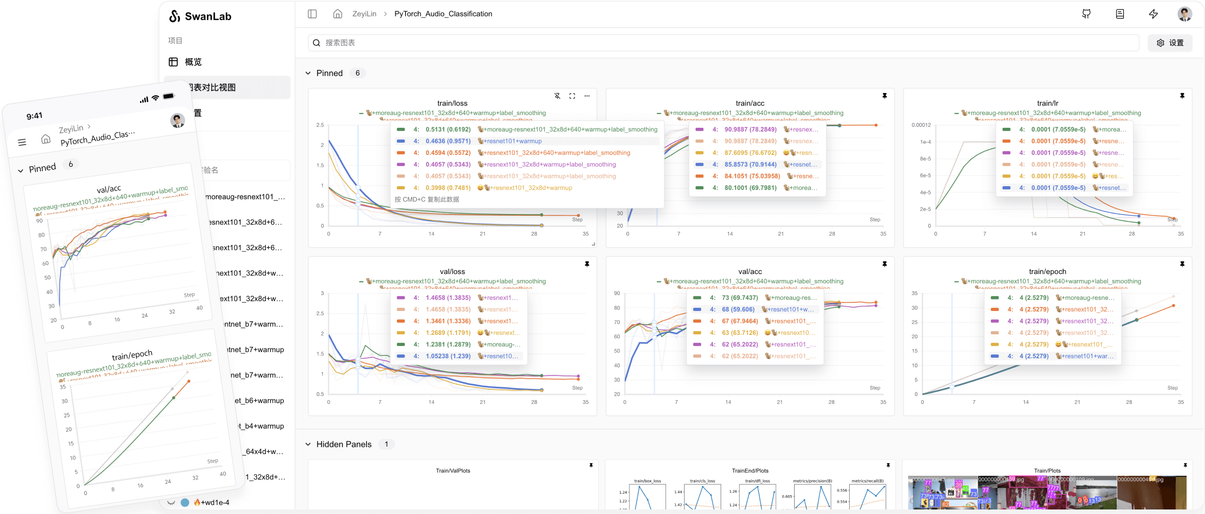1205x514 pixels.
Task: Click the magnifier icon in chart search bar
Action: 317,43
